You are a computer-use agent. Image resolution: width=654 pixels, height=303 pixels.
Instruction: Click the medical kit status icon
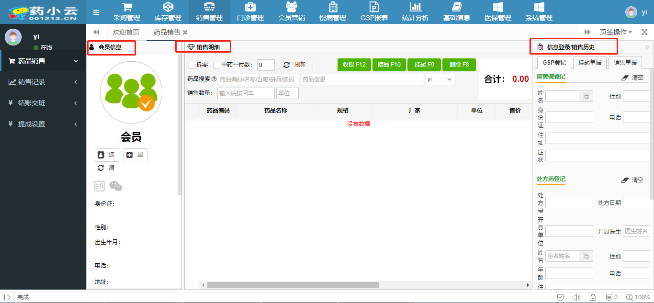coord(593,297)
